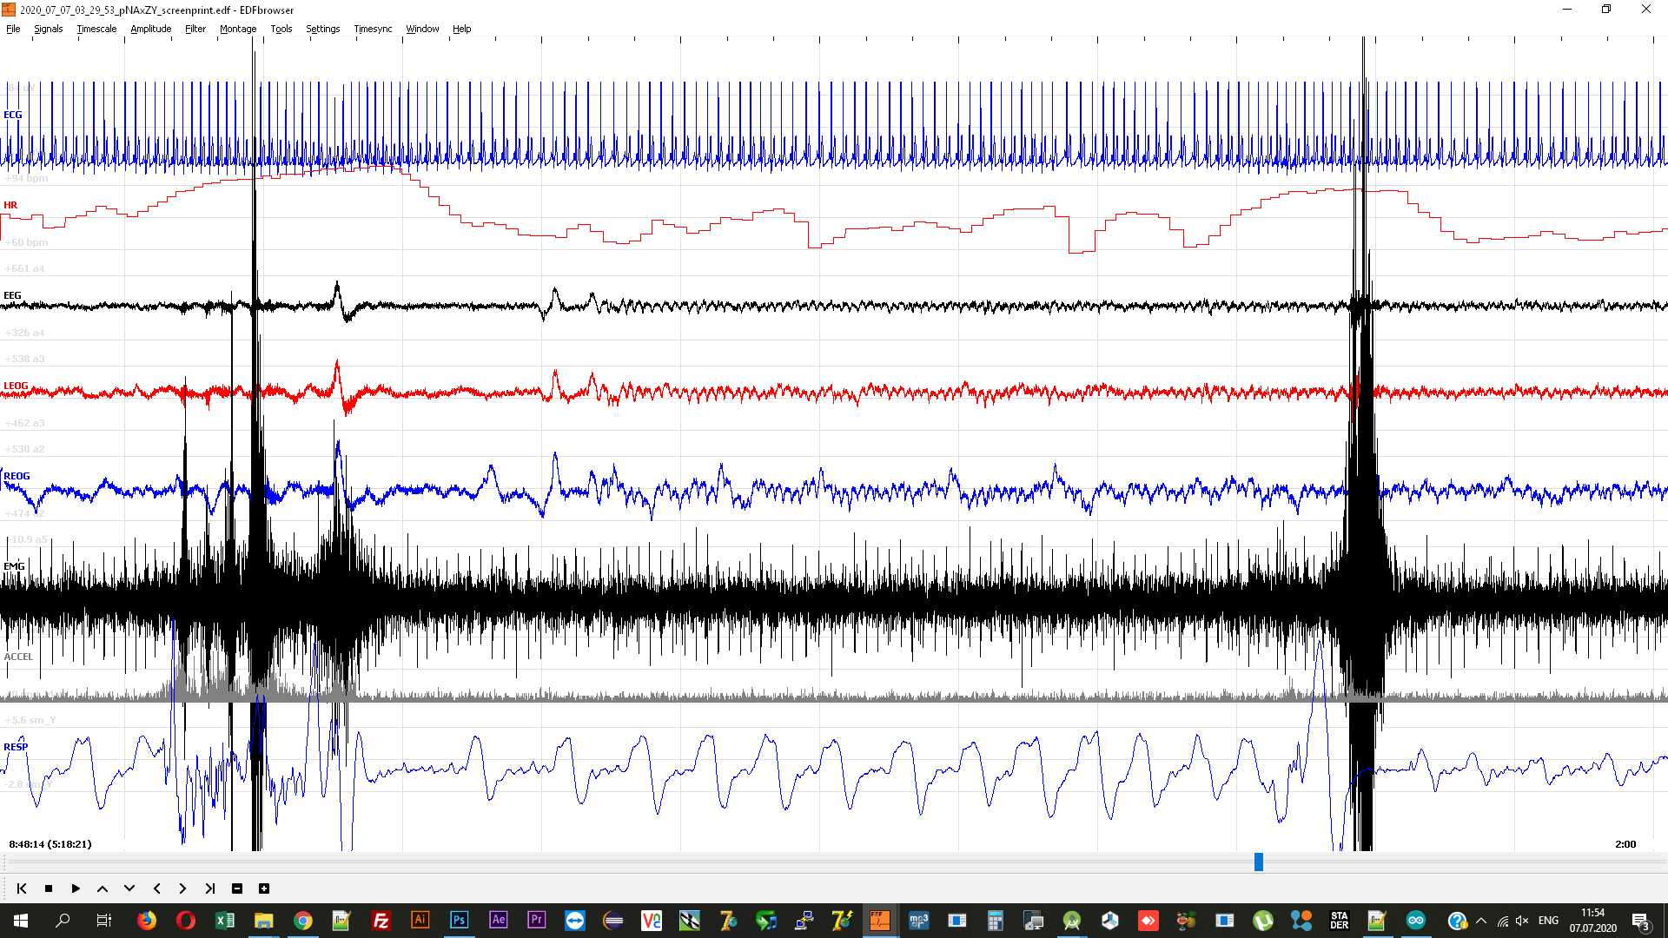Jump to the end of the recording
The width and height of the screenshot is (1668, 938).
pos(209,888)
